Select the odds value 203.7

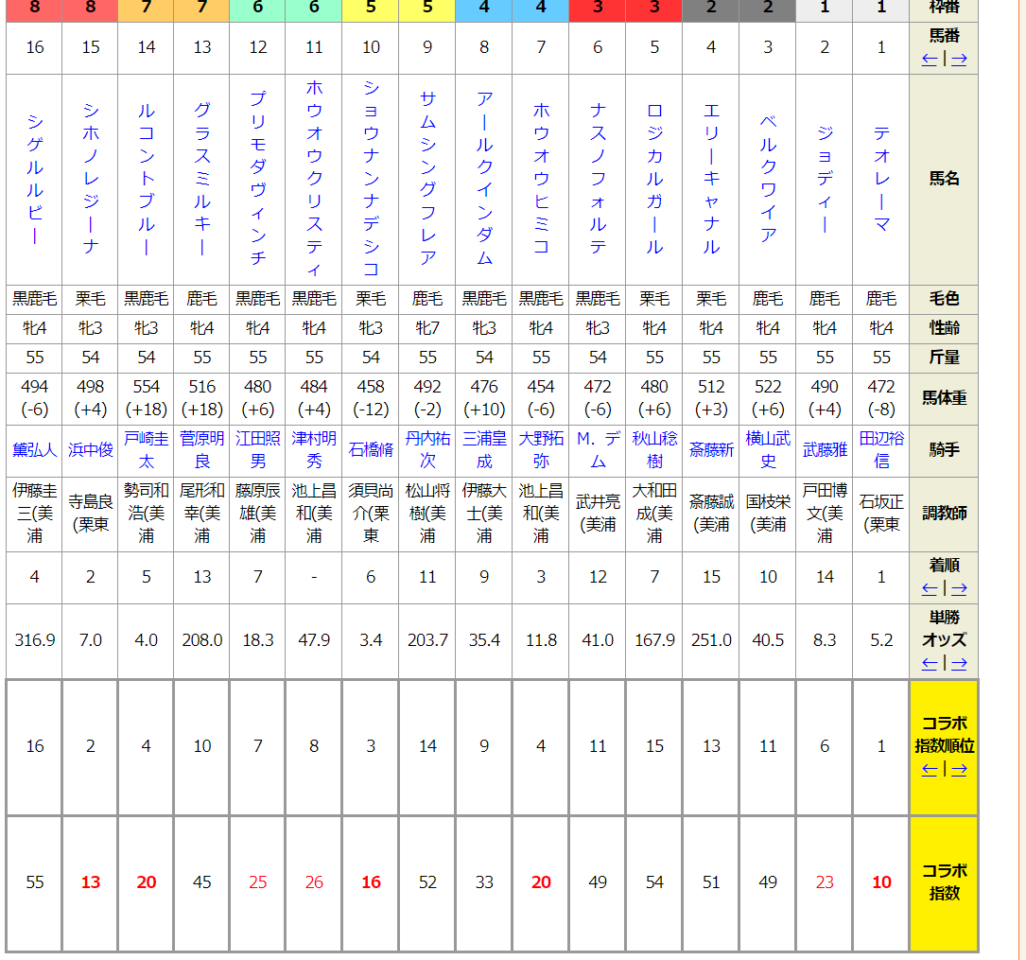tap(427, 640)
